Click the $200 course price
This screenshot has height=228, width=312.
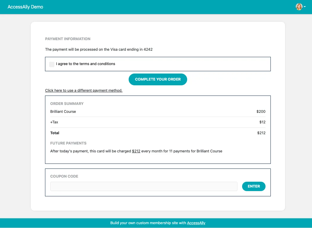[261, 112]
